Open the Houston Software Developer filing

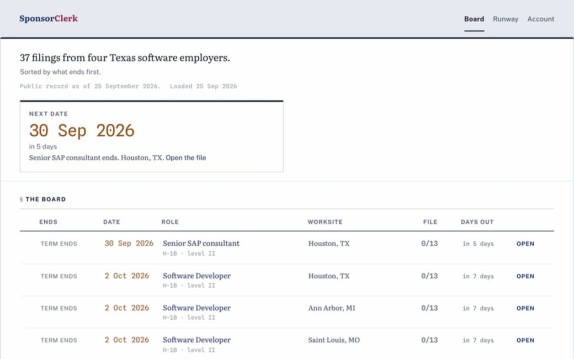point(525,276)
